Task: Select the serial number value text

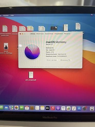Action: click(62, 56)
